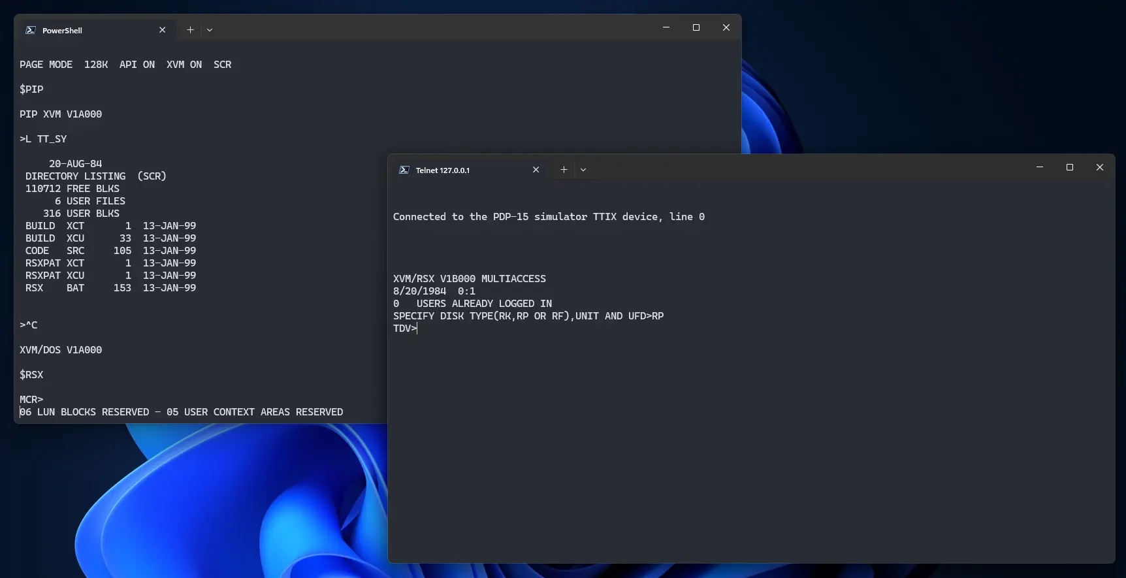1126x578 pixels.
Task: Expand the PowerShell window profile dropdown
Action: (x=210, y=30)
